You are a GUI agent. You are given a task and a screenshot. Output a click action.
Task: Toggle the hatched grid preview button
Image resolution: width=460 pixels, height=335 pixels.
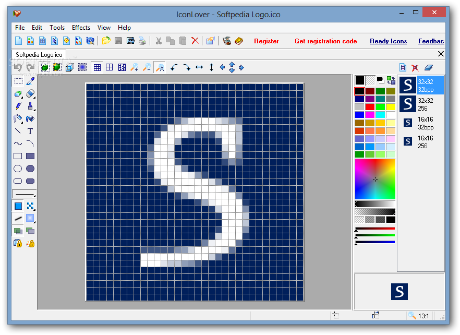122,67
